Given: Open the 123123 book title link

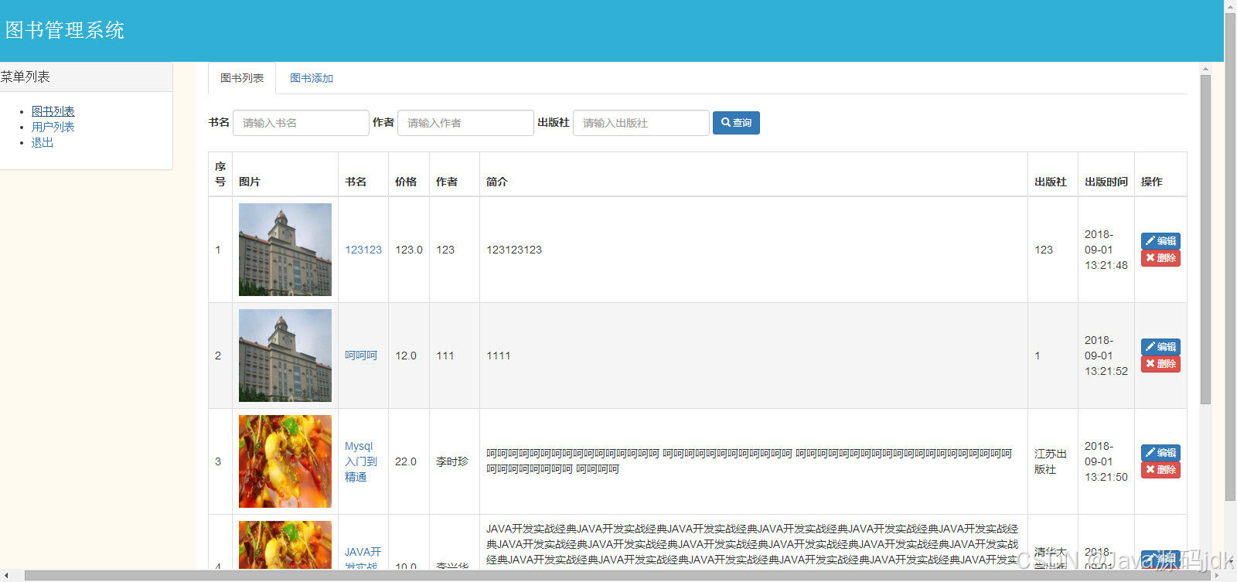Looking at the screenshot, I should (x=363, y=250).
